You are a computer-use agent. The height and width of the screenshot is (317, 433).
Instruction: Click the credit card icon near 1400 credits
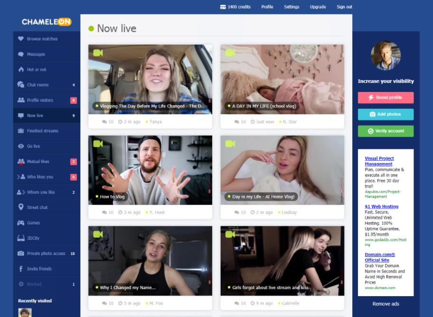pos(223,7)
